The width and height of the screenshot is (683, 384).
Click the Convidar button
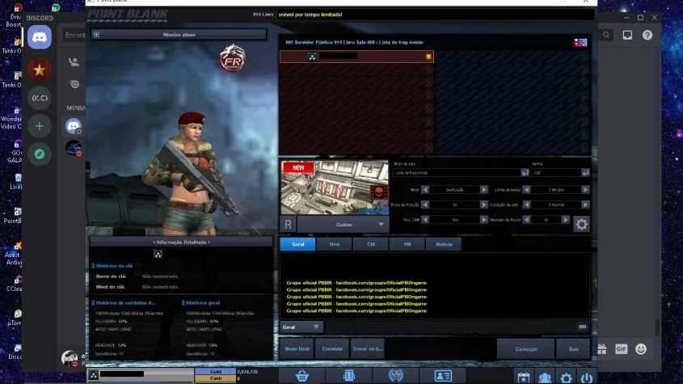[332, 348]
